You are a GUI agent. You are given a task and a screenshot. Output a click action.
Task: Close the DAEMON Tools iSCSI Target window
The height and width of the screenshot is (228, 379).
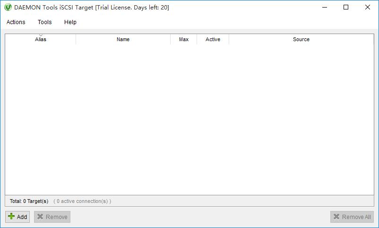pyautogui.click(x=367, y=7)
